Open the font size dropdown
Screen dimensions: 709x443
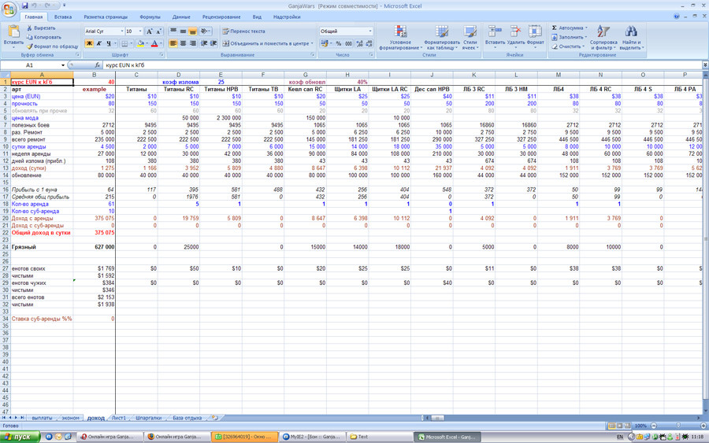pos(140,31)
